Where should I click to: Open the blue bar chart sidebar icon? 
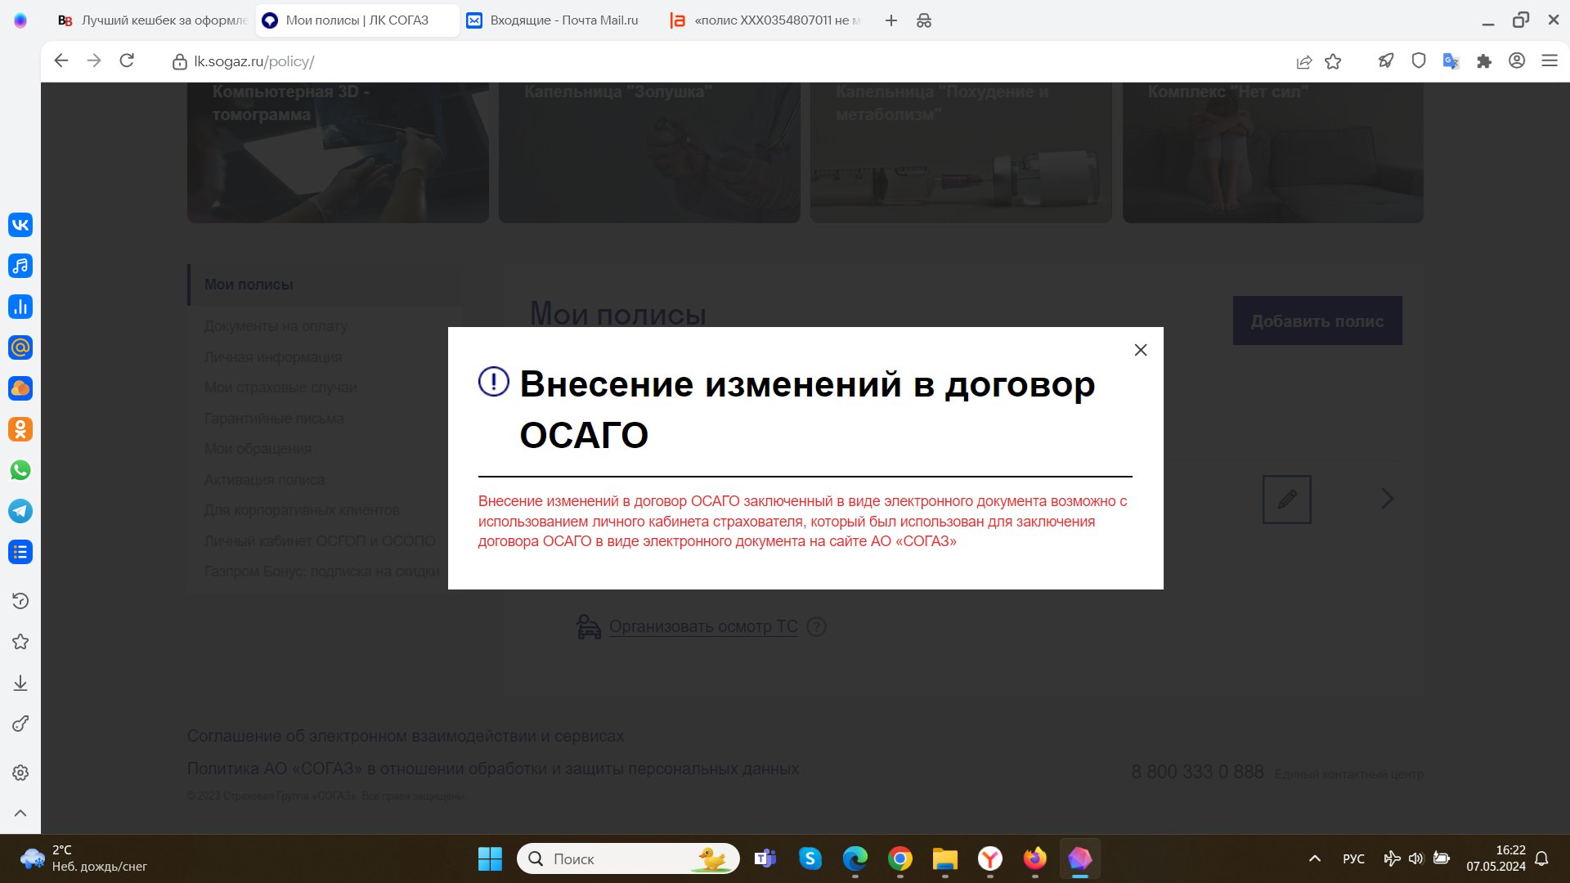[20, 307]
